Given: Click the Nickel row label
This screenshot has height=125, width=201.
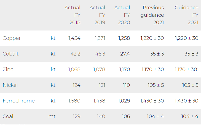Looking at the screenshot, I should 10,85.
